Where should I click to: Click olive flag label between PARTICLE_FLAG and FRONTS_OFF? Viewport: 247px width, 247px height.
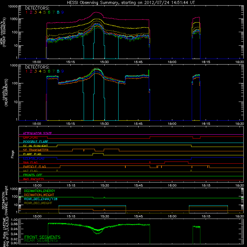[30, 171]
